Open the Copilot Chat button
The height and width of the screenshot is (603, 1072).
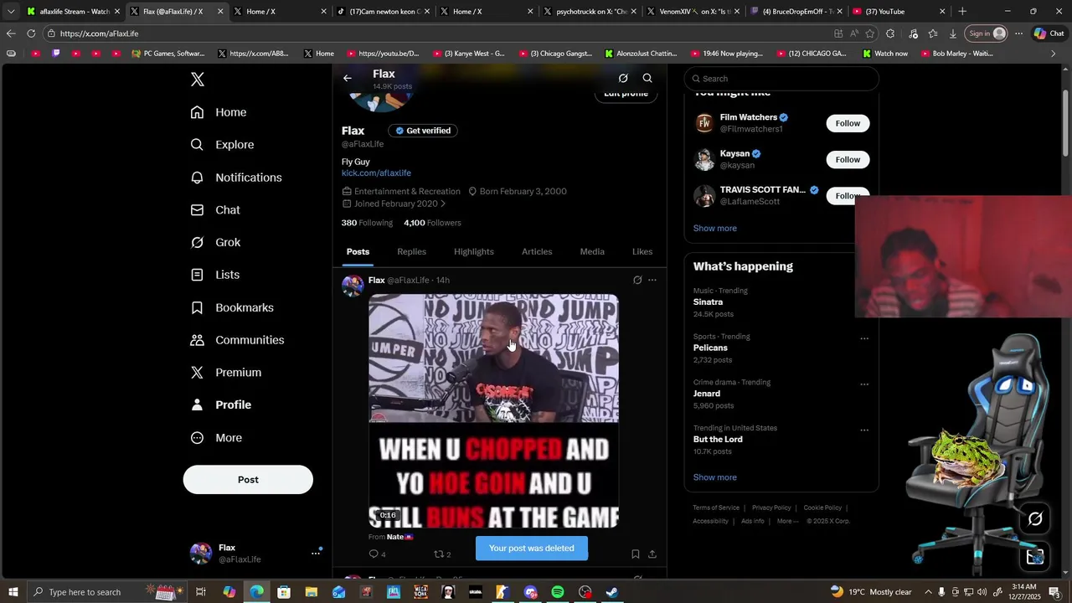[x=1048, y=33]
